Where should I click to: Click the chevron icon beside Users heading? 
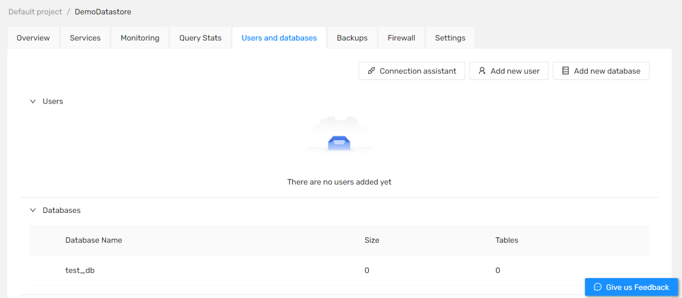click(x=33, y=101)
